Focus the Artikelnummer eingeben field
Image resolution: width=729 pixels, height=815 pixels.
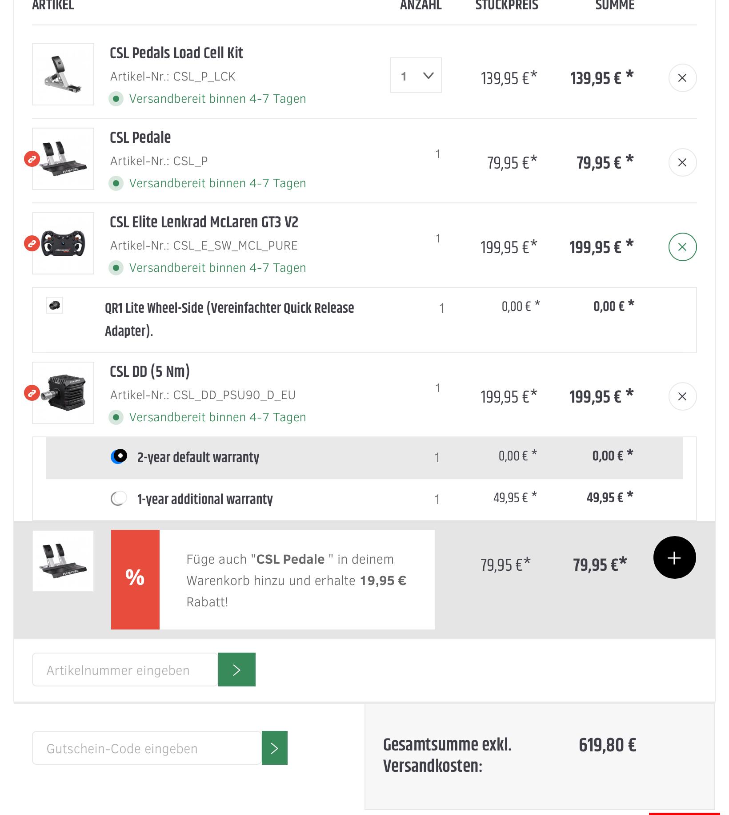[x=125, y=670]
